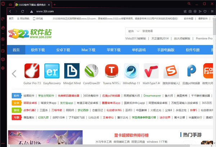Select the 3322软件下载站 browser tab
This screenshot has width=216, height=147.
tap(33, 5)
